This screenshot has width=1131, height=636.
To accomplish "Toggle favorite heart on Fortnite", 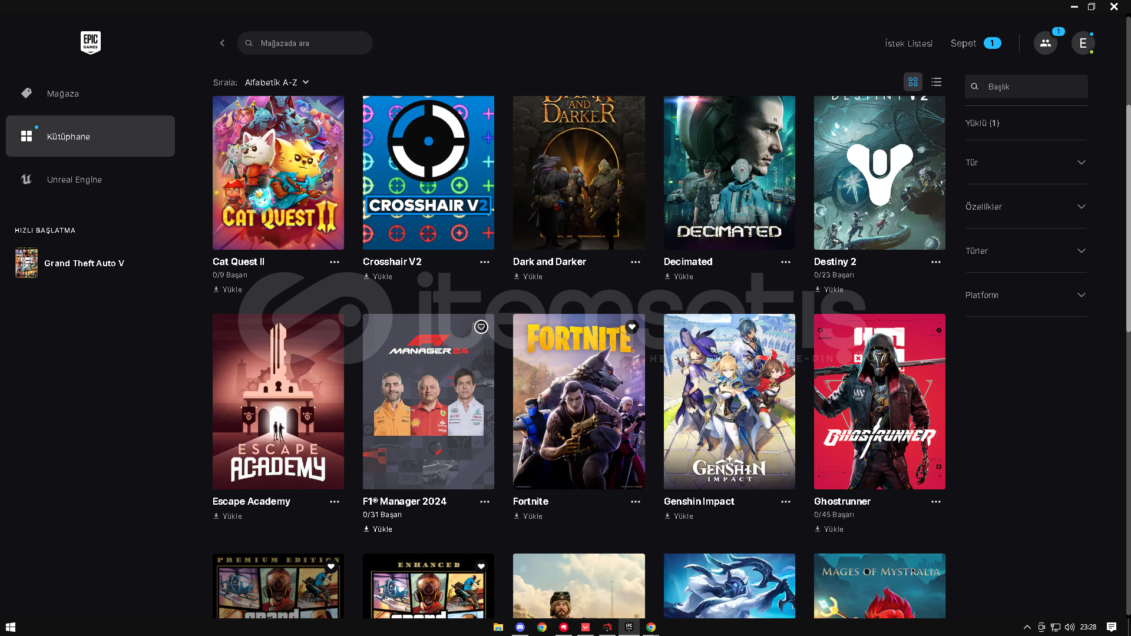I will click(631, 327).
